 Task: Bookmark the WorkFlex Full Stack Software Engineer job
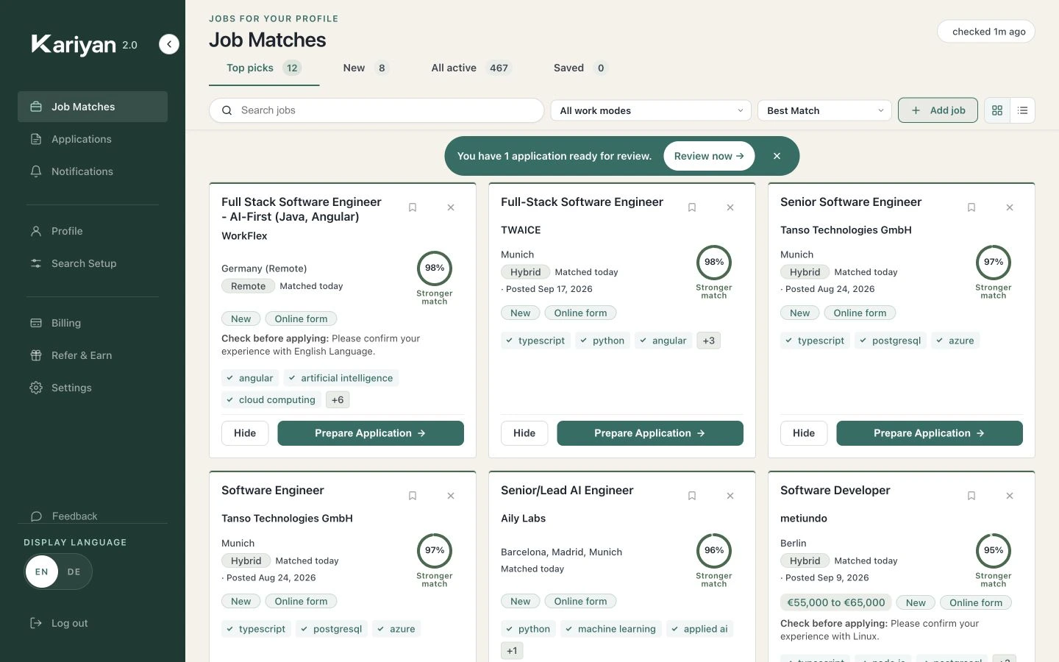point(413,207)
